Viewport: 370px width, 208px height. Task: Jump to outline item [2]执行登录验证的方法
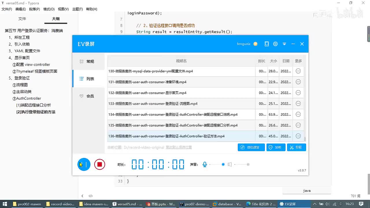pos(36,112)
